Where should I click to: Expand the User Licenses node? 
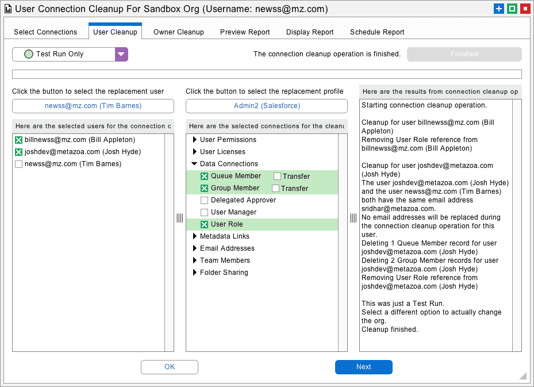[194, 152]
